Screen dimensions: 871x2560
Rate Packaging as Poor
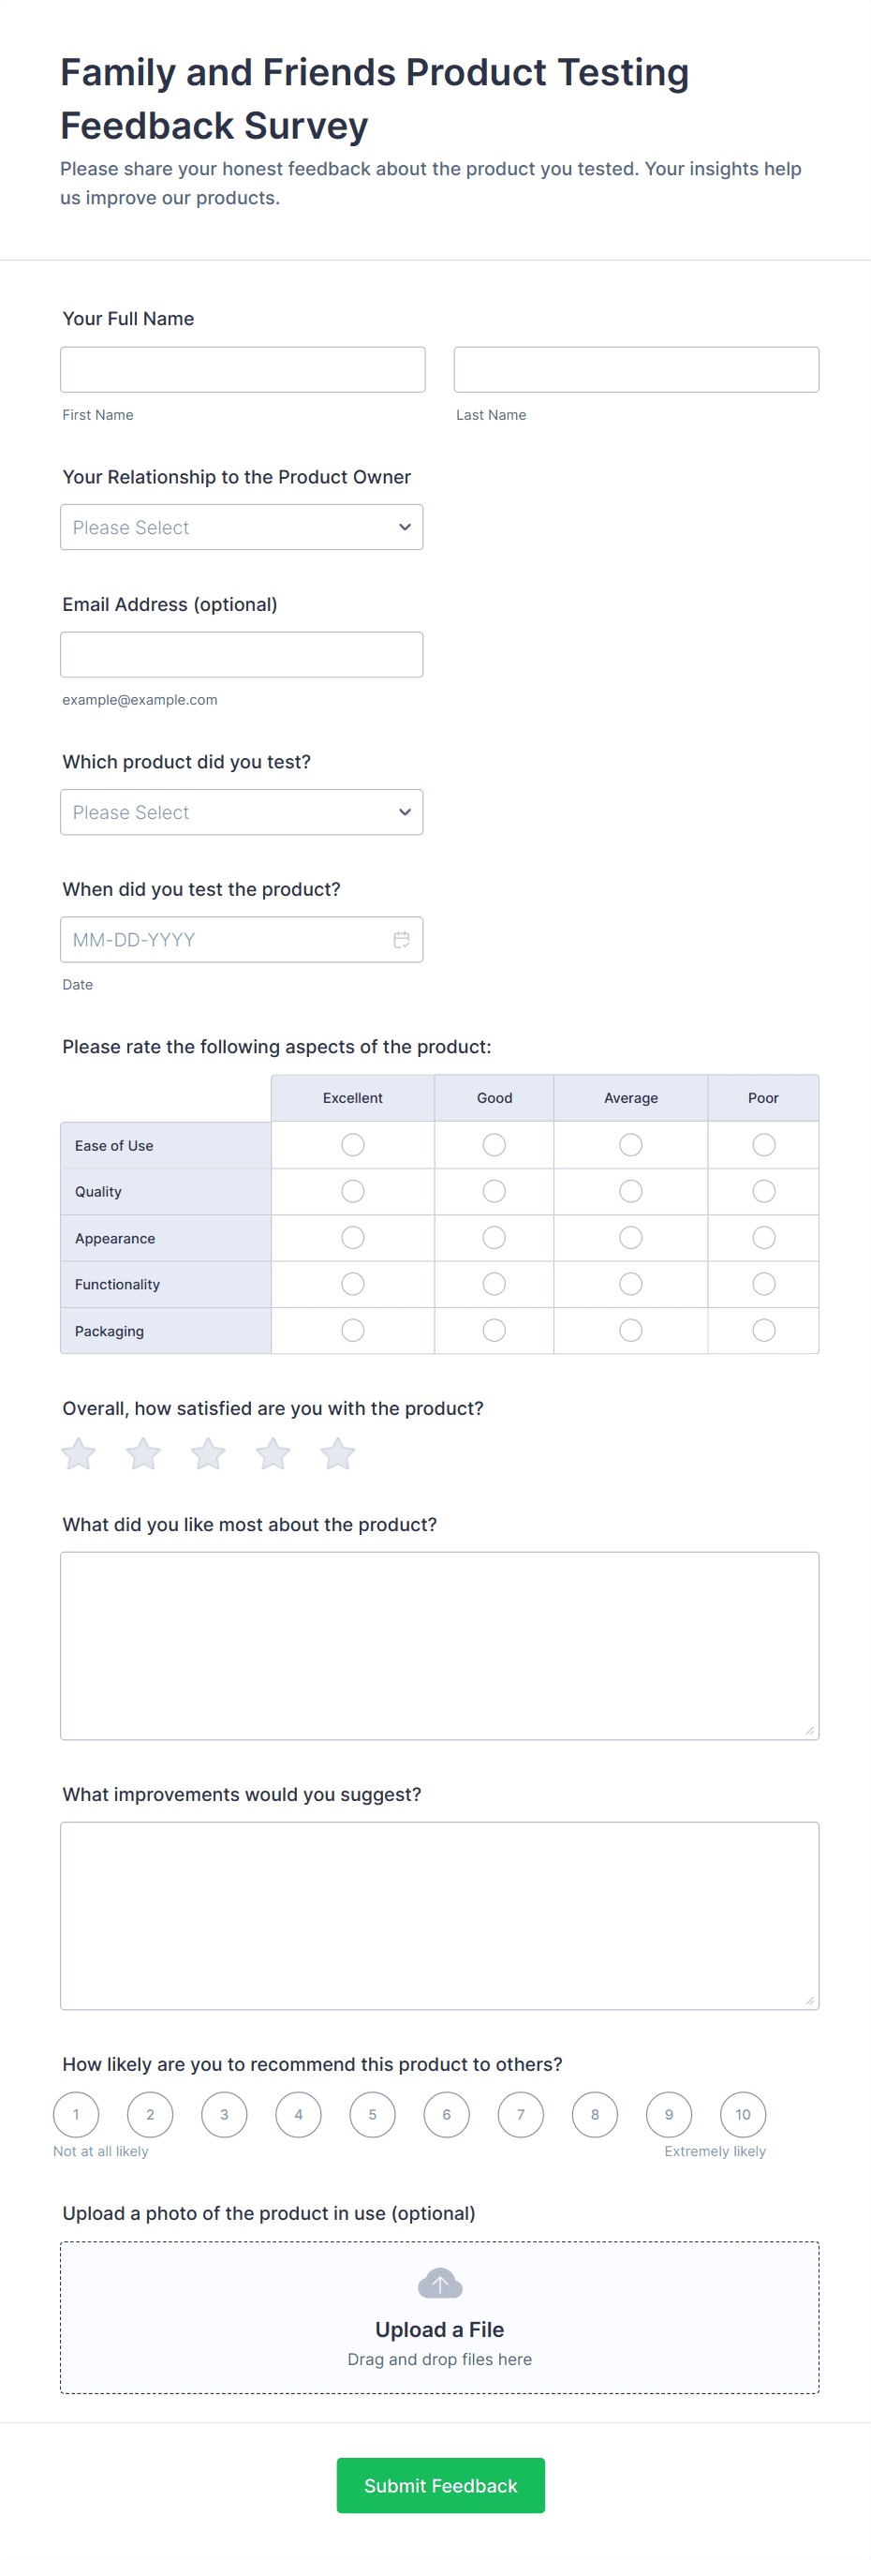(x=762, y=1330)
